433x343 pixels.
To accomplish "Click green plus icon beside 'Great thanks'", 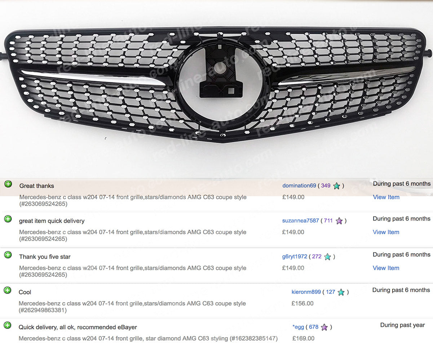I will (8, 184).
